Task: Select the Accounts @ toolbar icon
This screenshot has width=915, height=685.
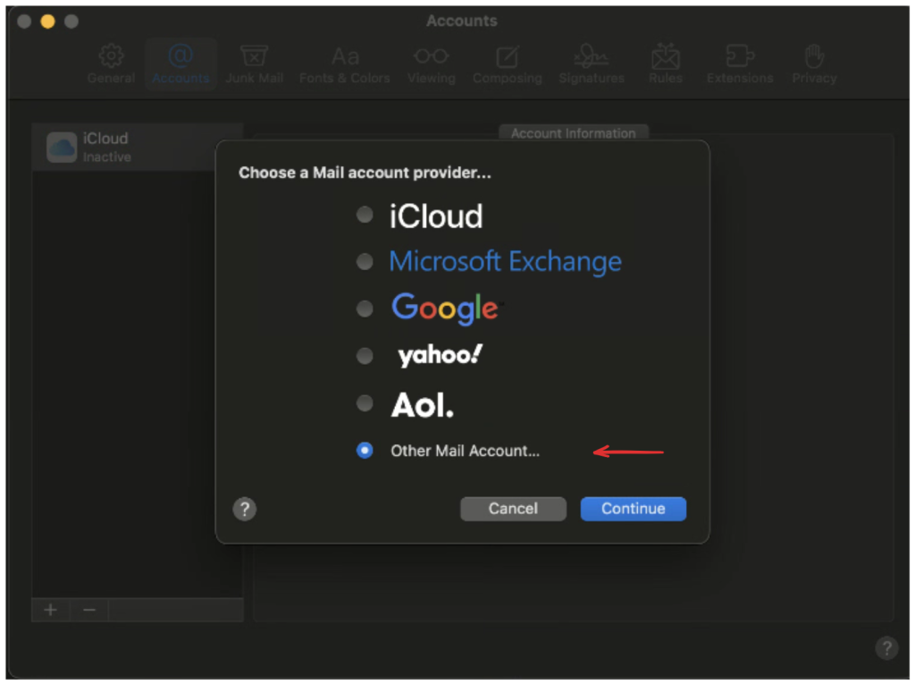Action: tap(180, 57)
